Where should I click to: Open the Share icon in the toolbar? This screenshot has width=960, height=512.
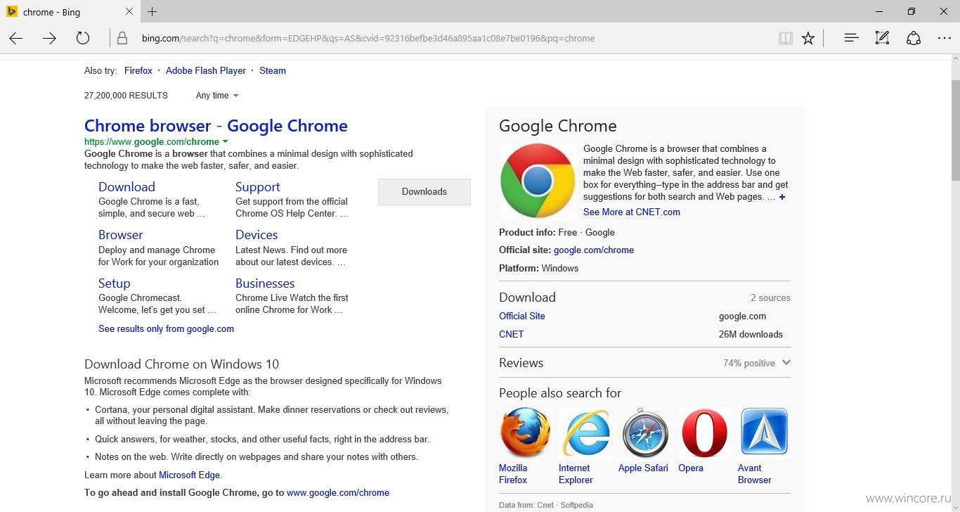coord(913,39)
